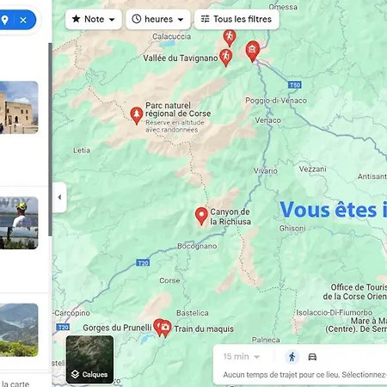Click the results list scrollbar

coord(50,139)
